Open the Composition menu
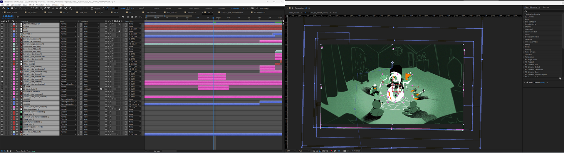 pyautogui.click(x=16, y=5)
